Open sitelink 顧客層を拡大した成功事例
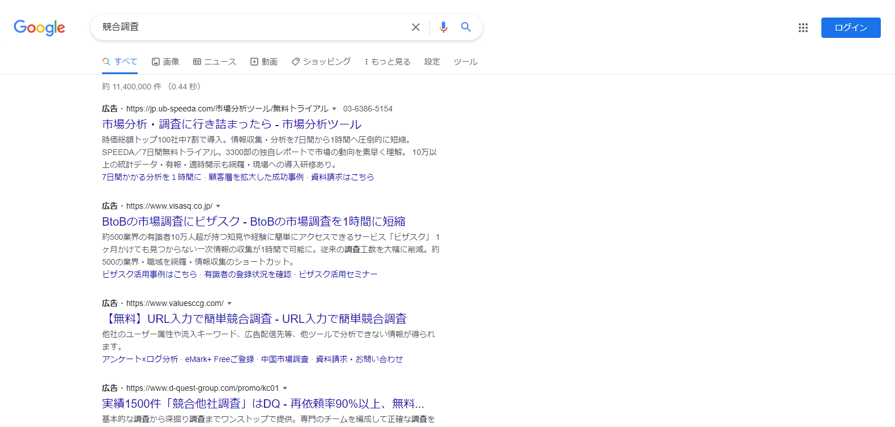Image resolution: width=895 pixels, height=427 pixels. click(256, 177)
